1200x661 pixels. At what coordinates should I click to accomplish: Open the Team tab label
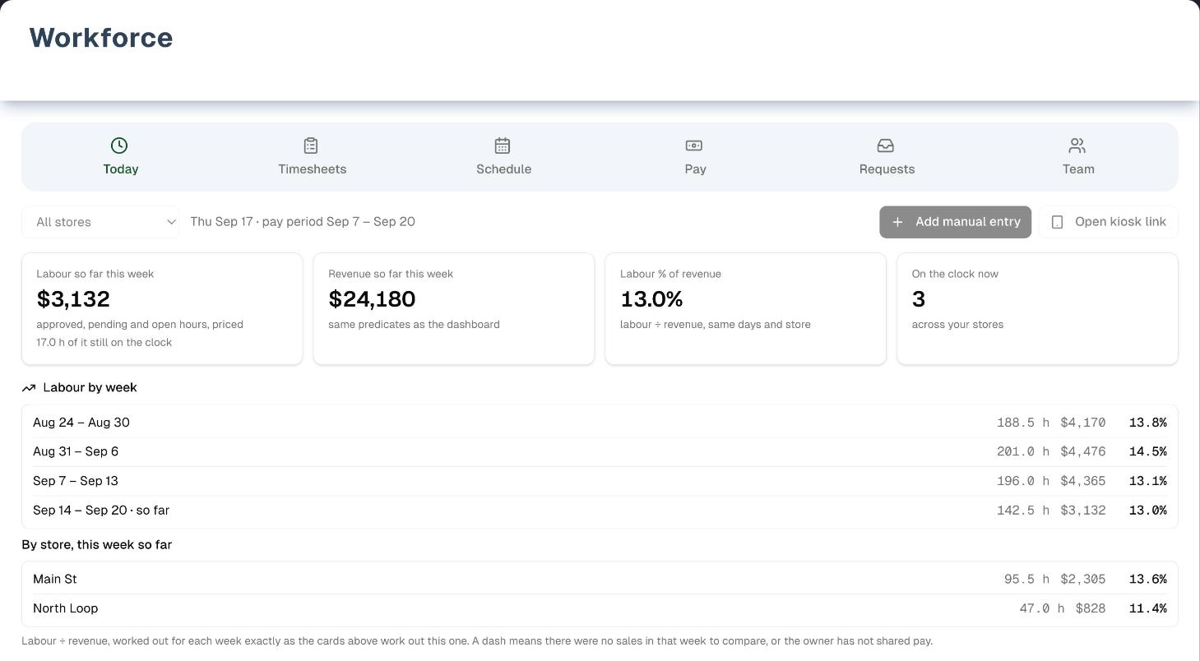pyautogui.click(x=1078, y=169)
